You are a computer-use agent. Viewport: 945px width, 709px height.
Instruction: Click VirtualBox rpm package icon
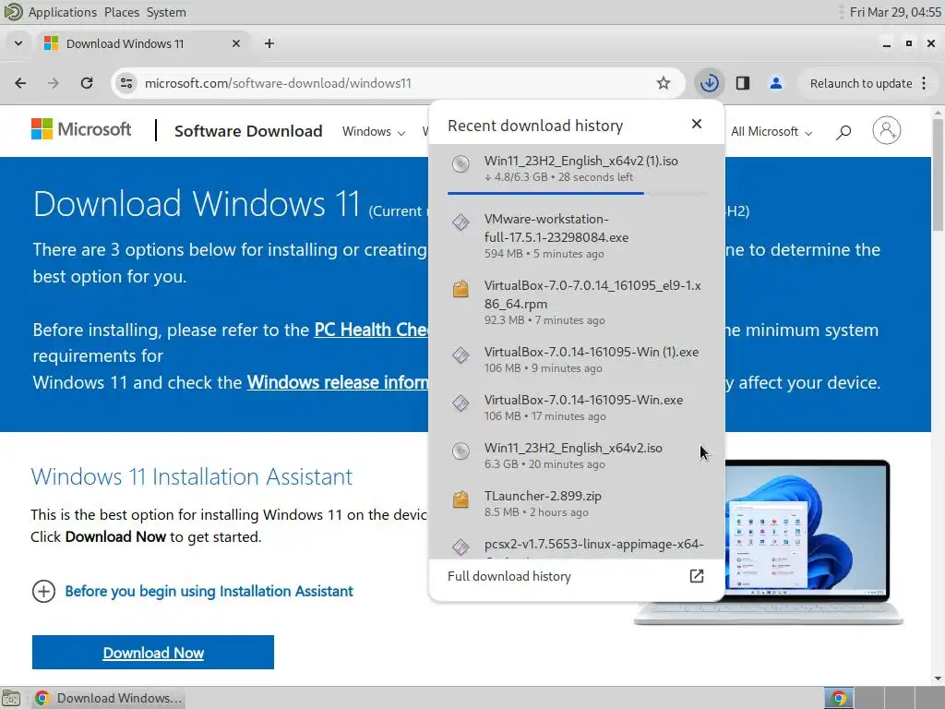[x=461, y=289]
